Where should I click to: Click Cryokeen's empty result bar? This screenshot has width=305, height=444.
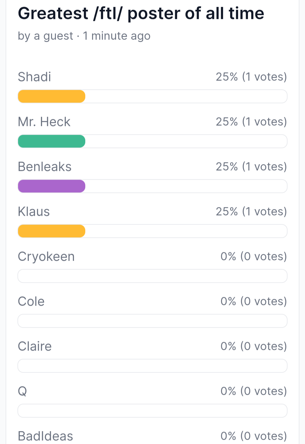[x=152, y=276]
